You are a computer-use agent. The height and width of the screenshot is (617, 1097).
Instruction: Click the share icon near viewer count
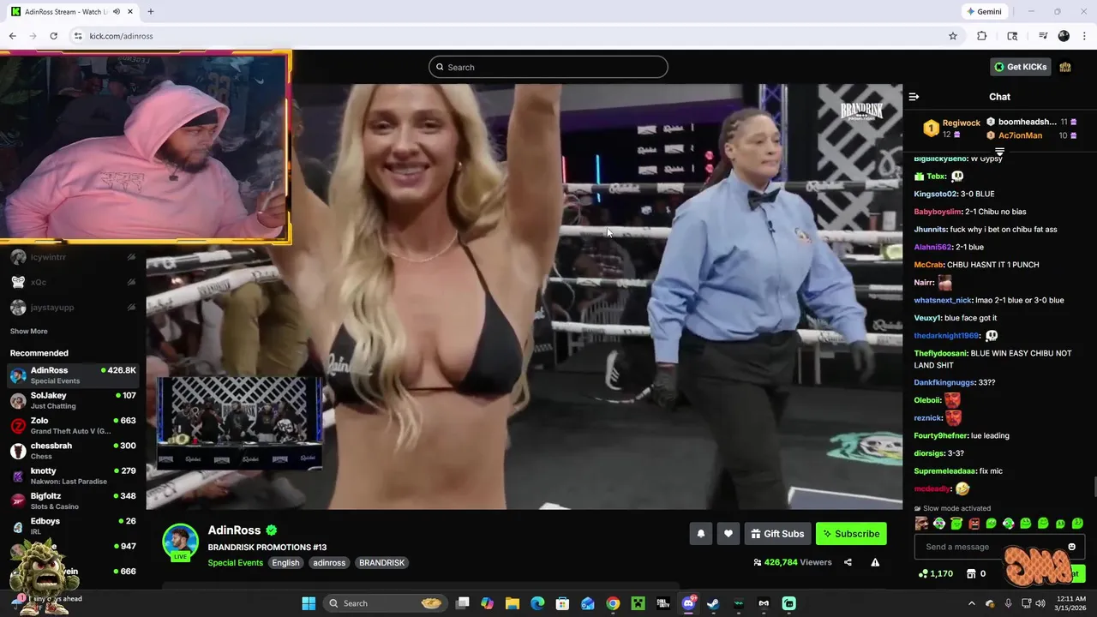tap(848, 562)
